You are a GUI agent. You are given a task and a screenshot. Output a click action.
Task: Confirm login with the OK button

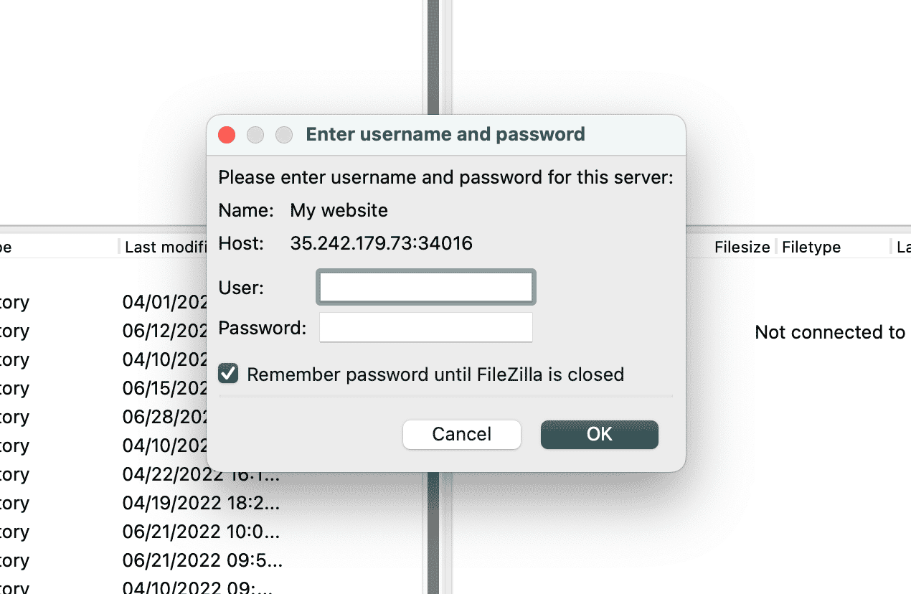[x=599, y=434]
